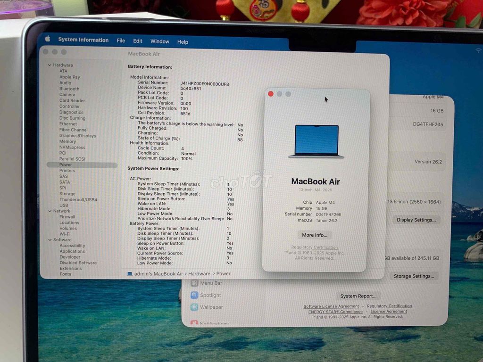The image size is (483, 362).
Task: Select Diagnostics in the sidebar
Action: tap(71, 112)
